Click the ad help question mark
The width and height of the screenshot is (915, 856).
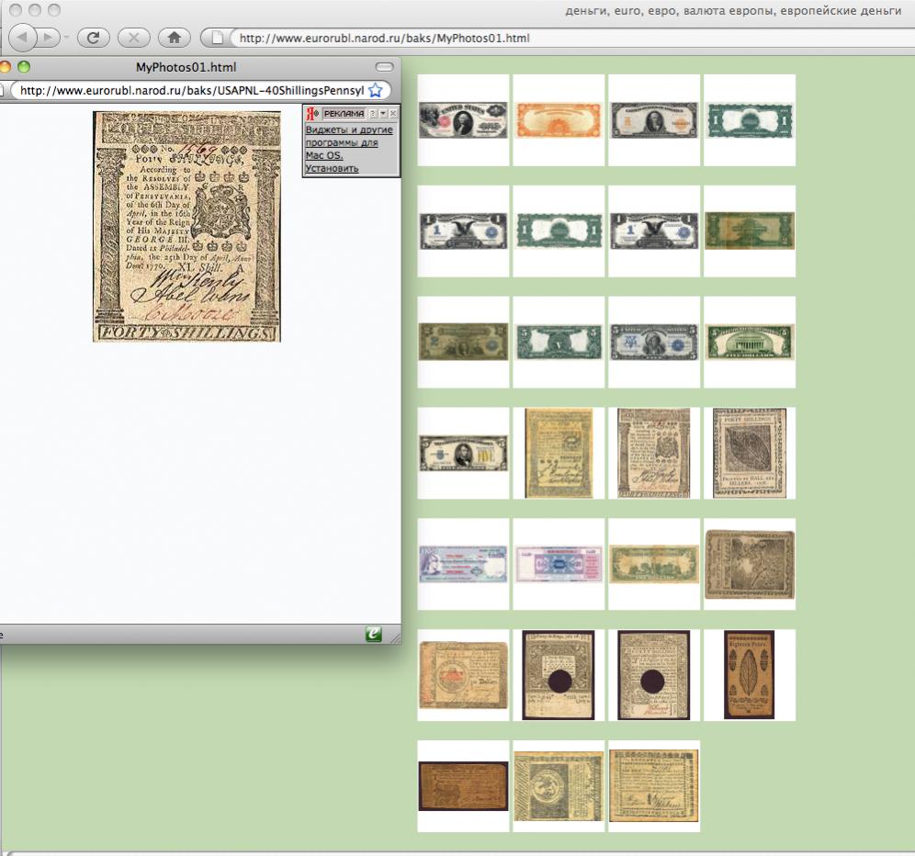pos(372,113)
